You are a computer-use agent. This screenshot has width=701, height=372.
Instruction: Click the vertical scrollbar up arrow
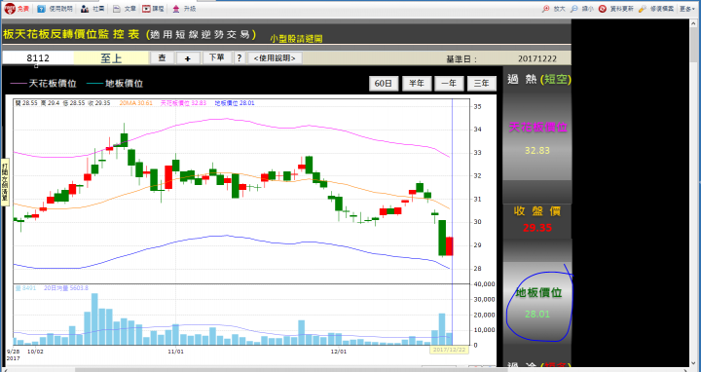(694, 24)
